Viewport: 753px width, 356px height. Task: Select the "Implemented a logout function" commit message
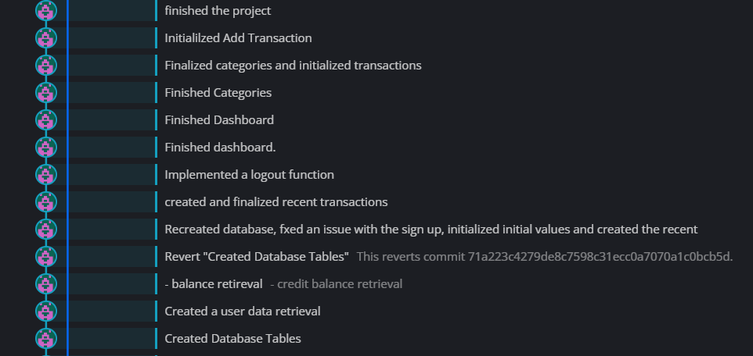point(249,175)
